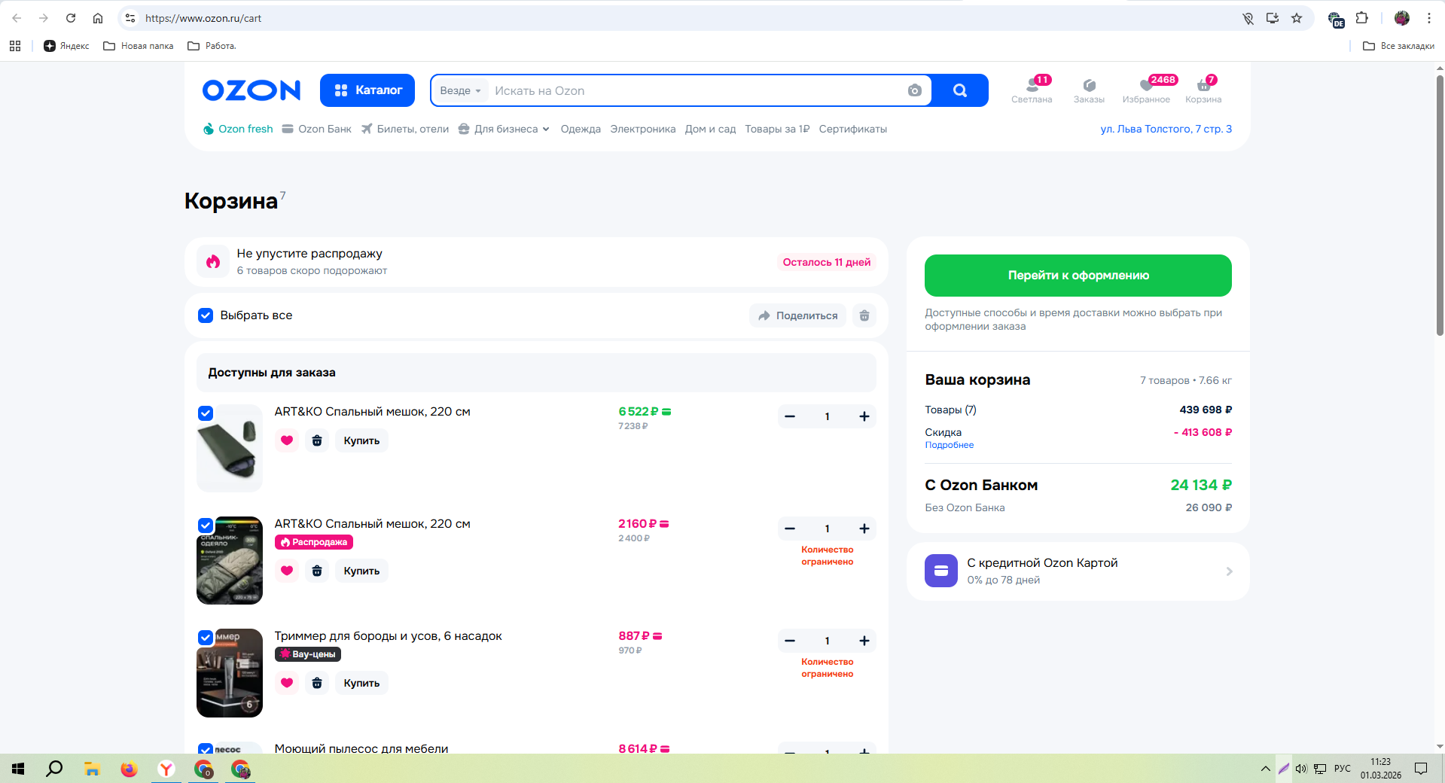Open Товары за 1₽ section
The image size is (1445, 783).
click(777, 129)
